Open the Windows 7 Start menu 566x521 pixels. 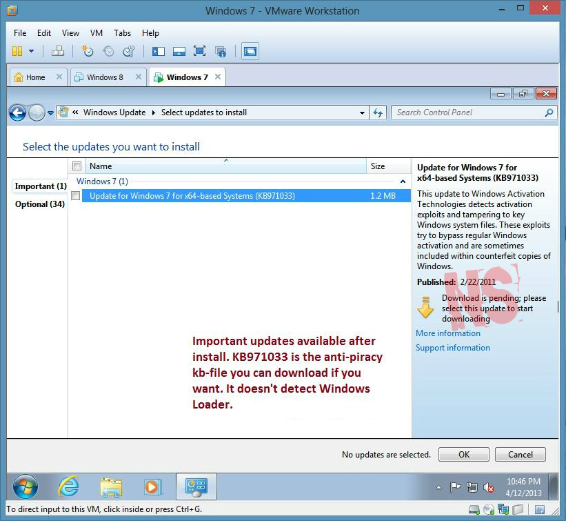tap(26, 486)
